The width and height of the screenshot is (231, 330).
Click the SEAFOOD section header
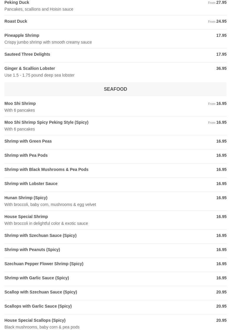115,89
